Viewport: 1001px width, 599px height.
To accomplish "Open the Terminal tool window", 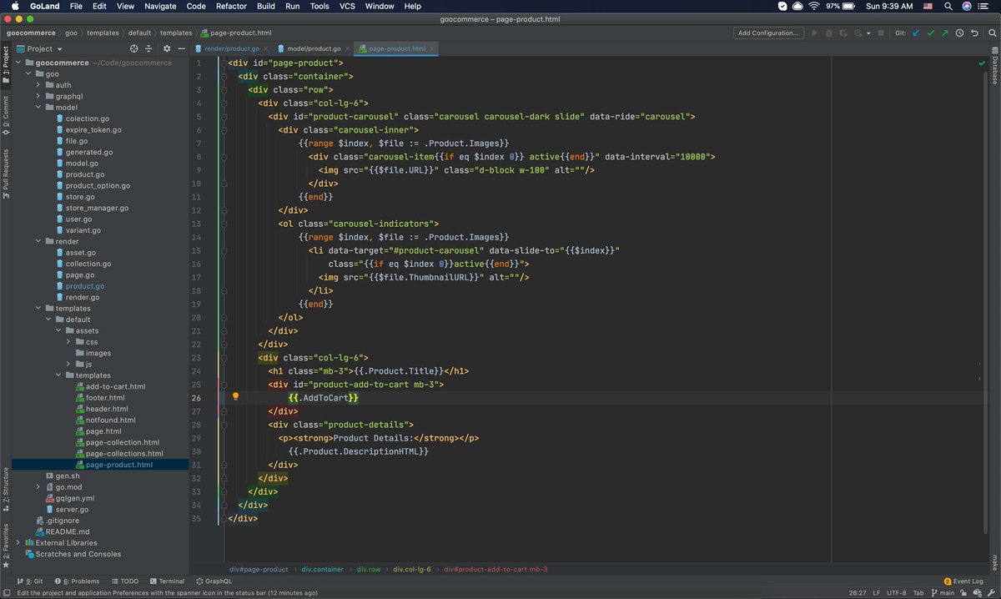I will (167, 581).
